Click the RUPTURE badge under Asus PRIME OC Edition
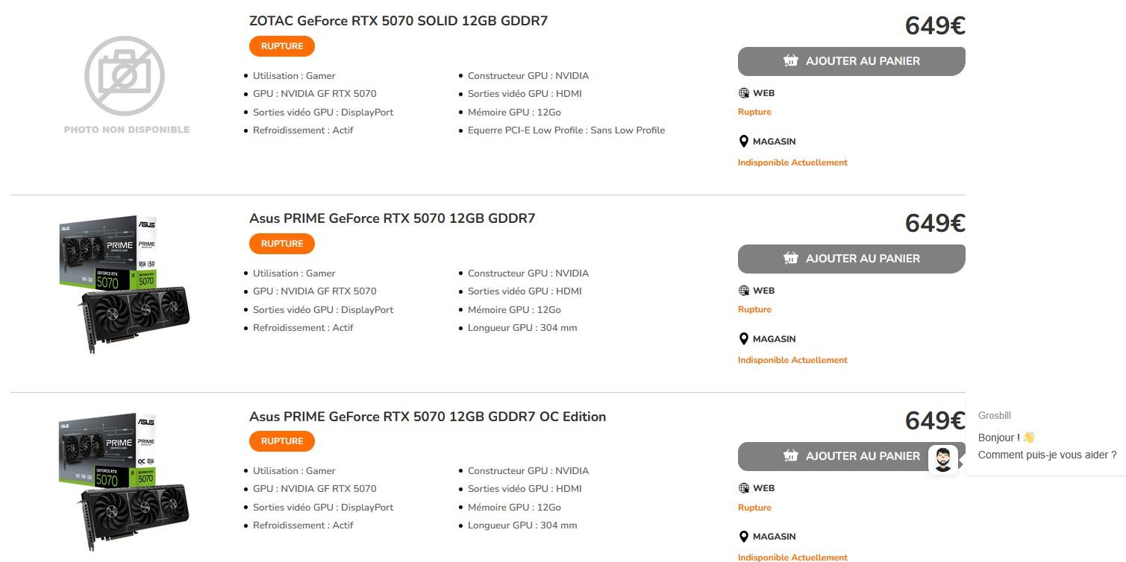The width and height of the screenshot is (1126, 562). pos(282,441)
